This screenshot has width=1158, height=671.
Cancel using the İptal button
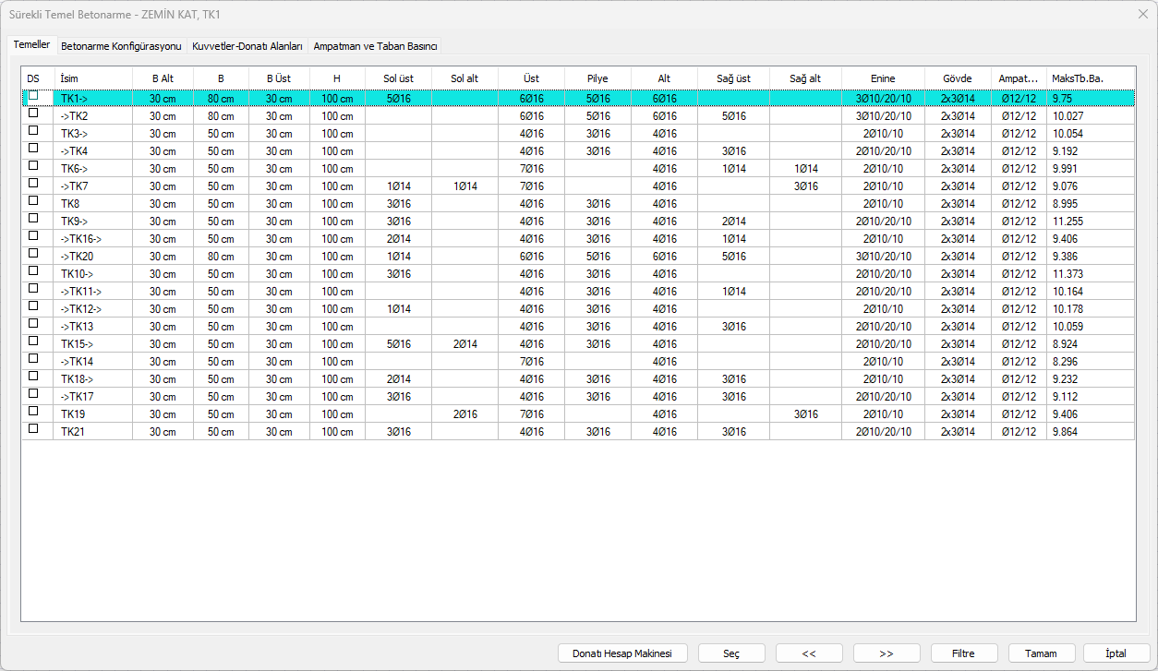click(x=1116, y=653)
